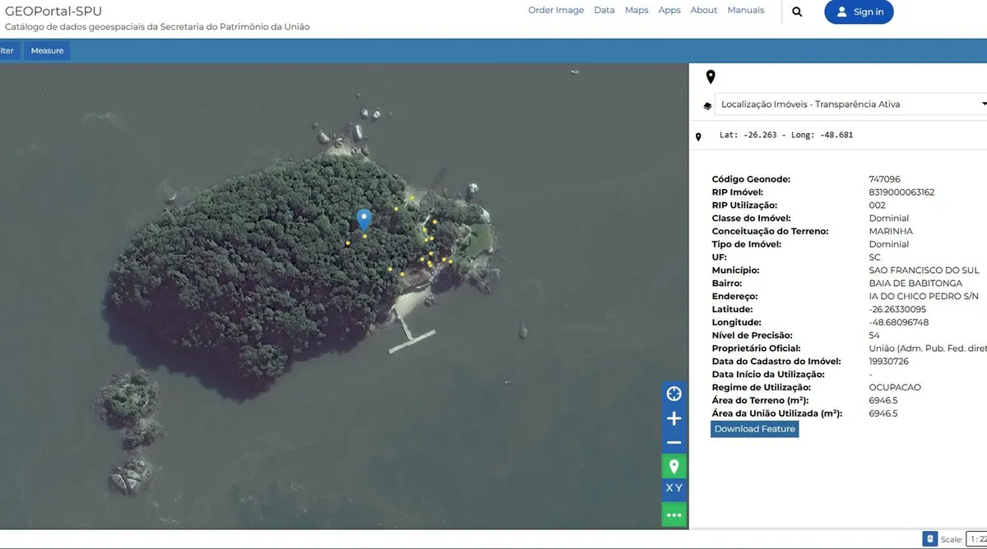Zoom in with the plus button

pos(674,418)
